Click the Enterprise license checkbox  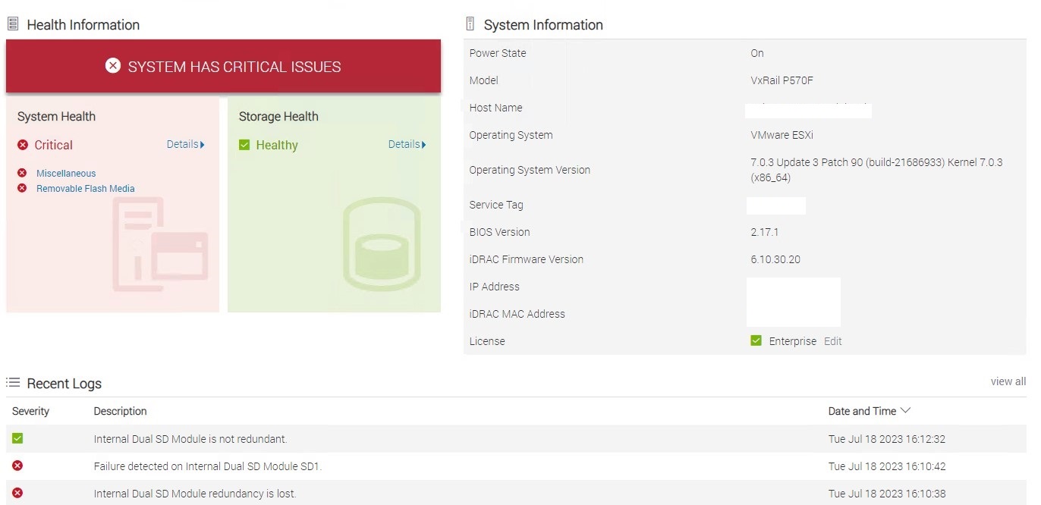point(756,340)
